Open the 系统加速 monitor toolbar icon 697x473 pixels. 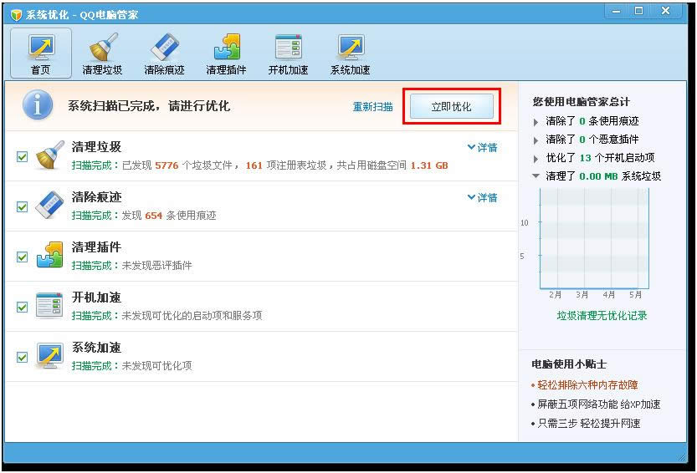(x=351, y=53)
